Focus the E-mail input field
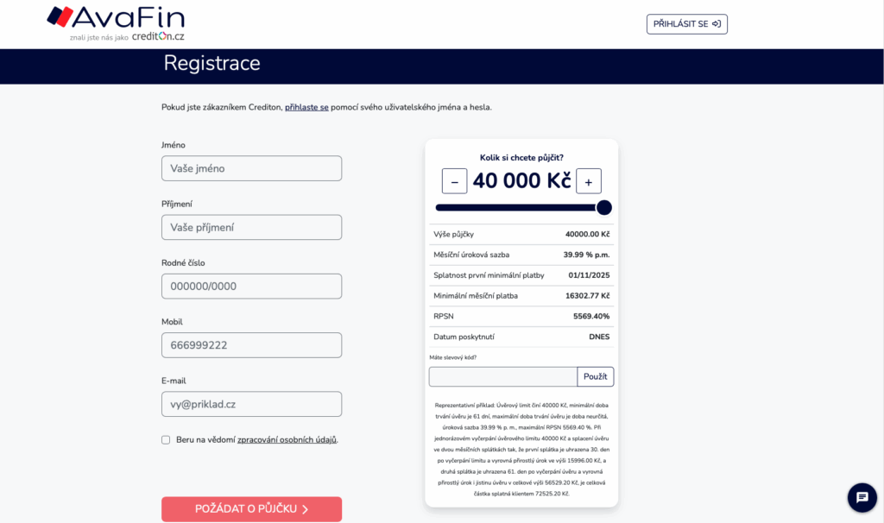The width and height of the screenshot is (884, 523). pyautogui.click(x=251, y=404)
